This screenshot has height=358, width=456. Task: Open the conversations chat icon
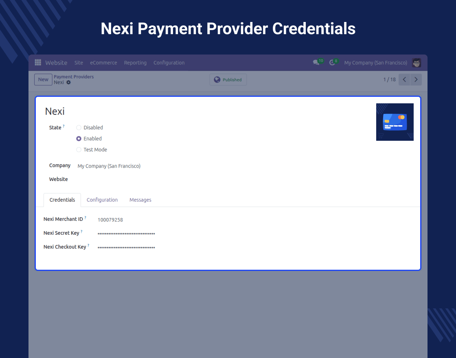tap(316, 62)
